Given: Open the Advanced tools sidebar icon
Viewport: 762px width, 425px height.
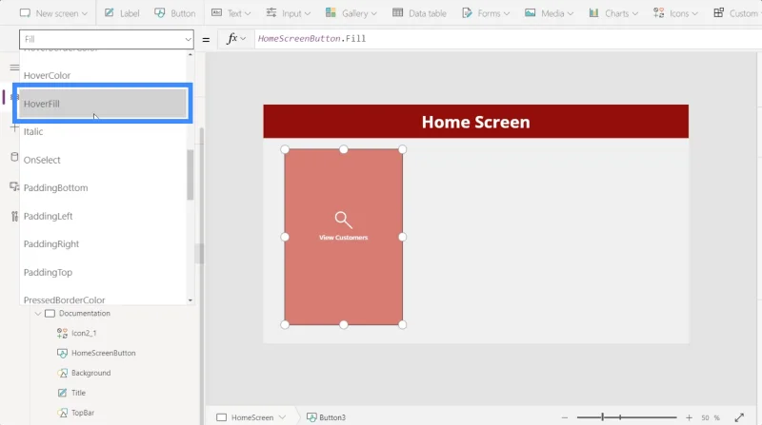Looking at the screenshot, I should coord(14,217).
